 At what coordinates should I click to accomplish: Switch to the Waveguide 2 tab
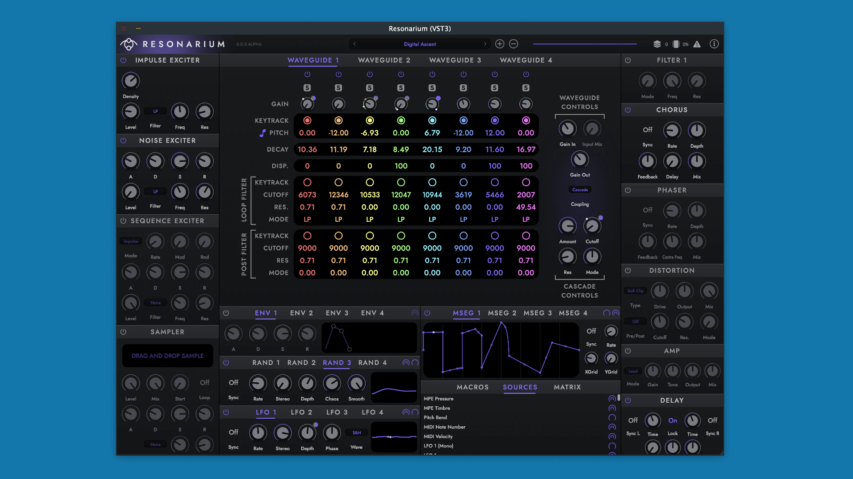tap(384, 60)
